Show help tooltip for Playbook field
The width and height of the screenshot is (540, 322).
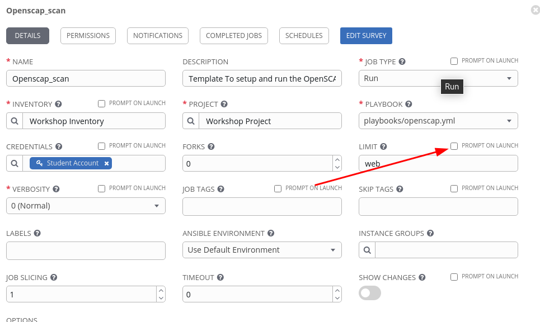[x=408, y=105]
